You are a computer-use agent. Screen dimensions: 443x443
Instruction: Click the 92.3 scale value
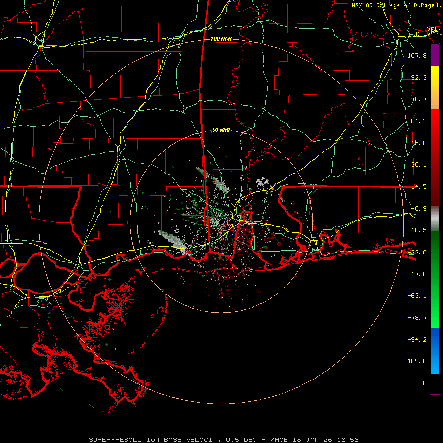(419, 77)
